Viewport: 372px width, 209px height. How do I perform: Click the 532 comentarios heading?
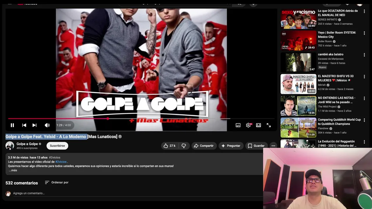pos(22,183)
